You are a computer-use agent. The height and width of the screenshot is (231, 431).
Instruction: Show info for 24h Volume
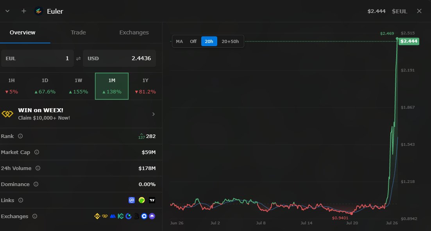[38, 168]
